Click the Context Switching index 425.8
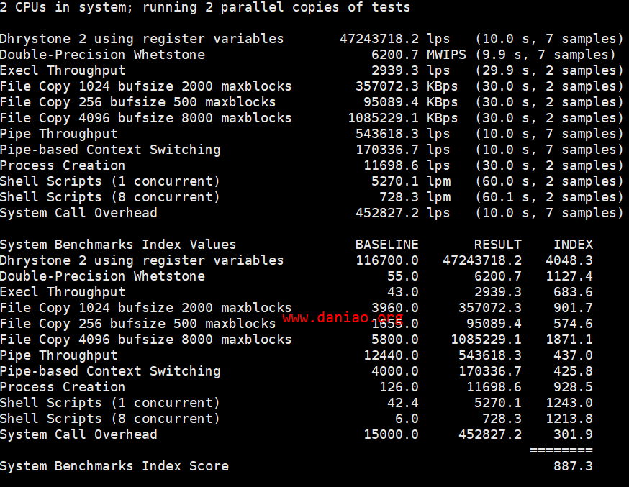 click(x=573, y=371)
